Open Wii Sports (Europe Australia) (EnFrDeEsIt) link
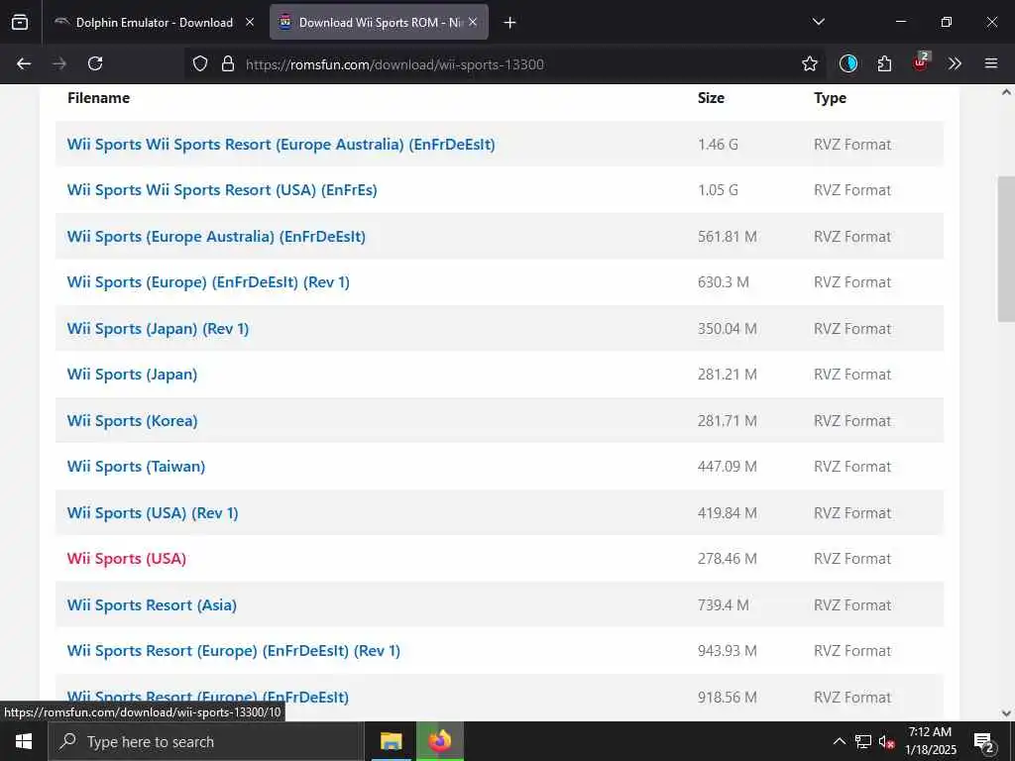 point(216,236)
